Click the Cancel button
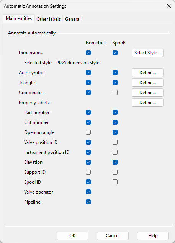This screenshot has height=243, width=175. tap(113, 236)
